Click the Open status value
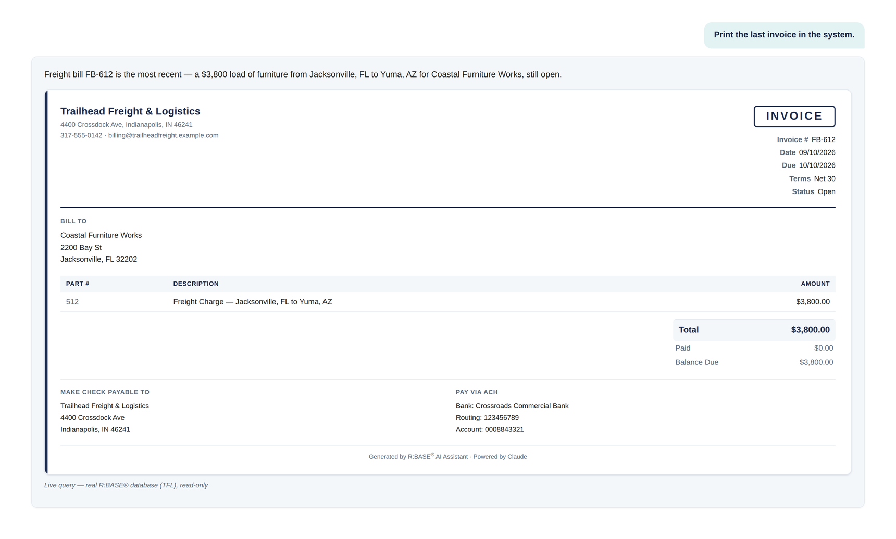 click(x=826, y=191)
